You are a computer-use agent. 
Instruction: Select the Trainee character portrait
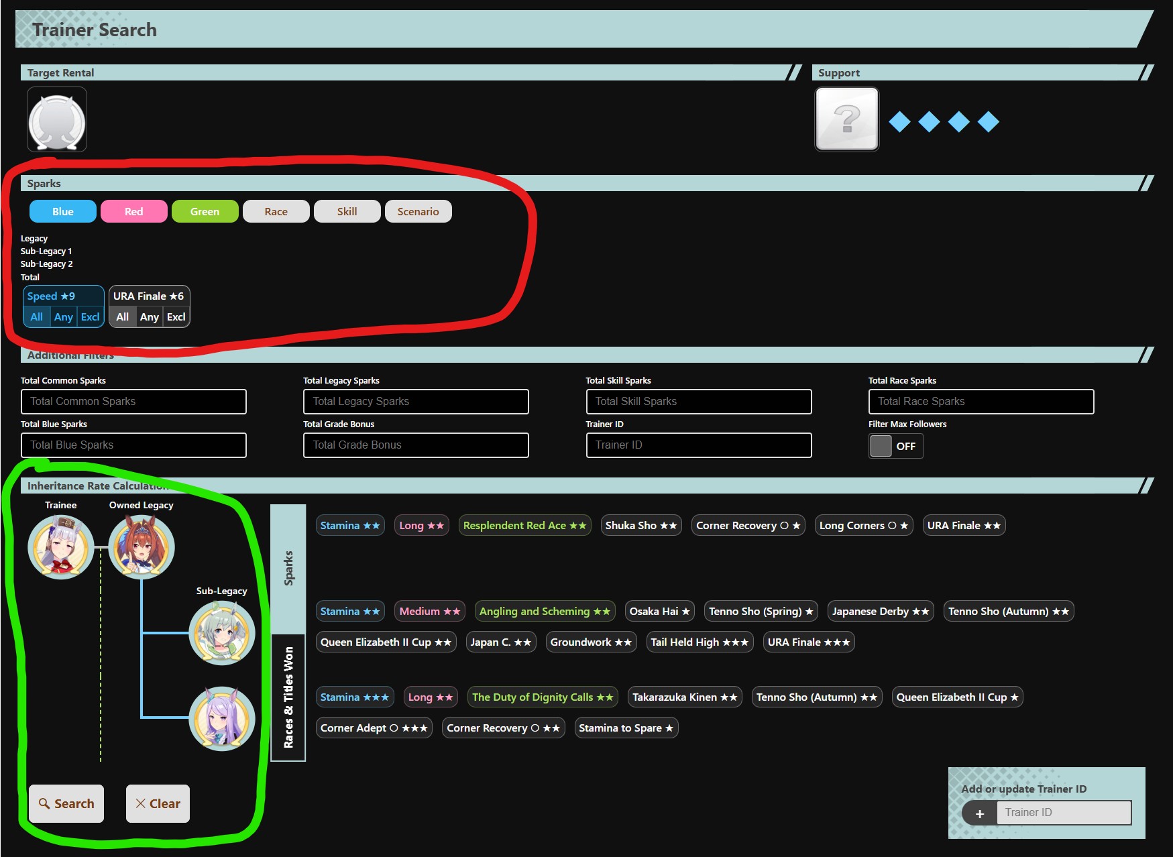click(61, 547)
